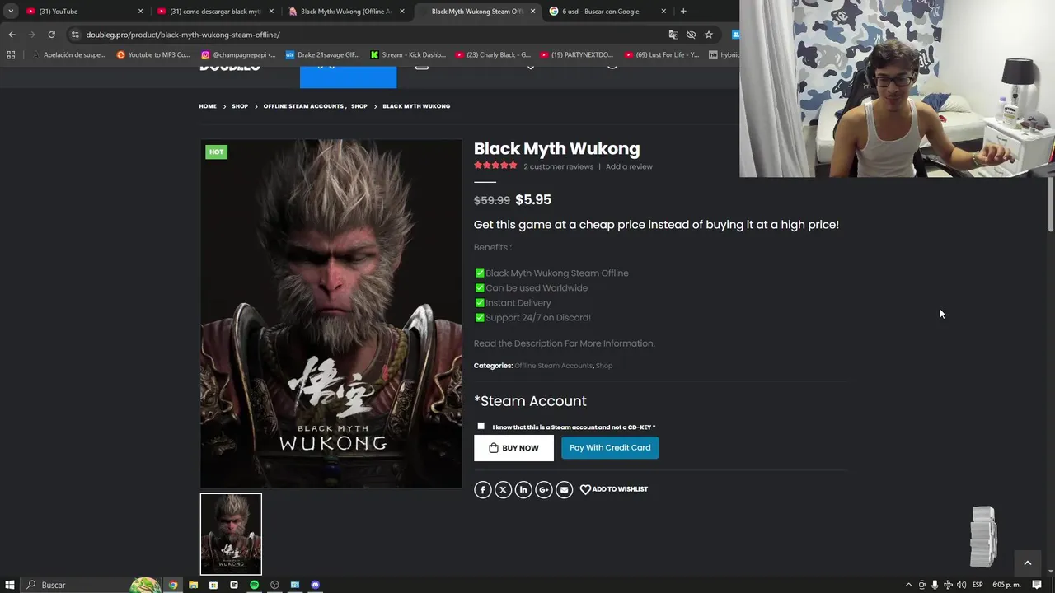Click the crossed-eye privacy icon in the address bar
This screenshot has height=593, width=1055.
691,35
